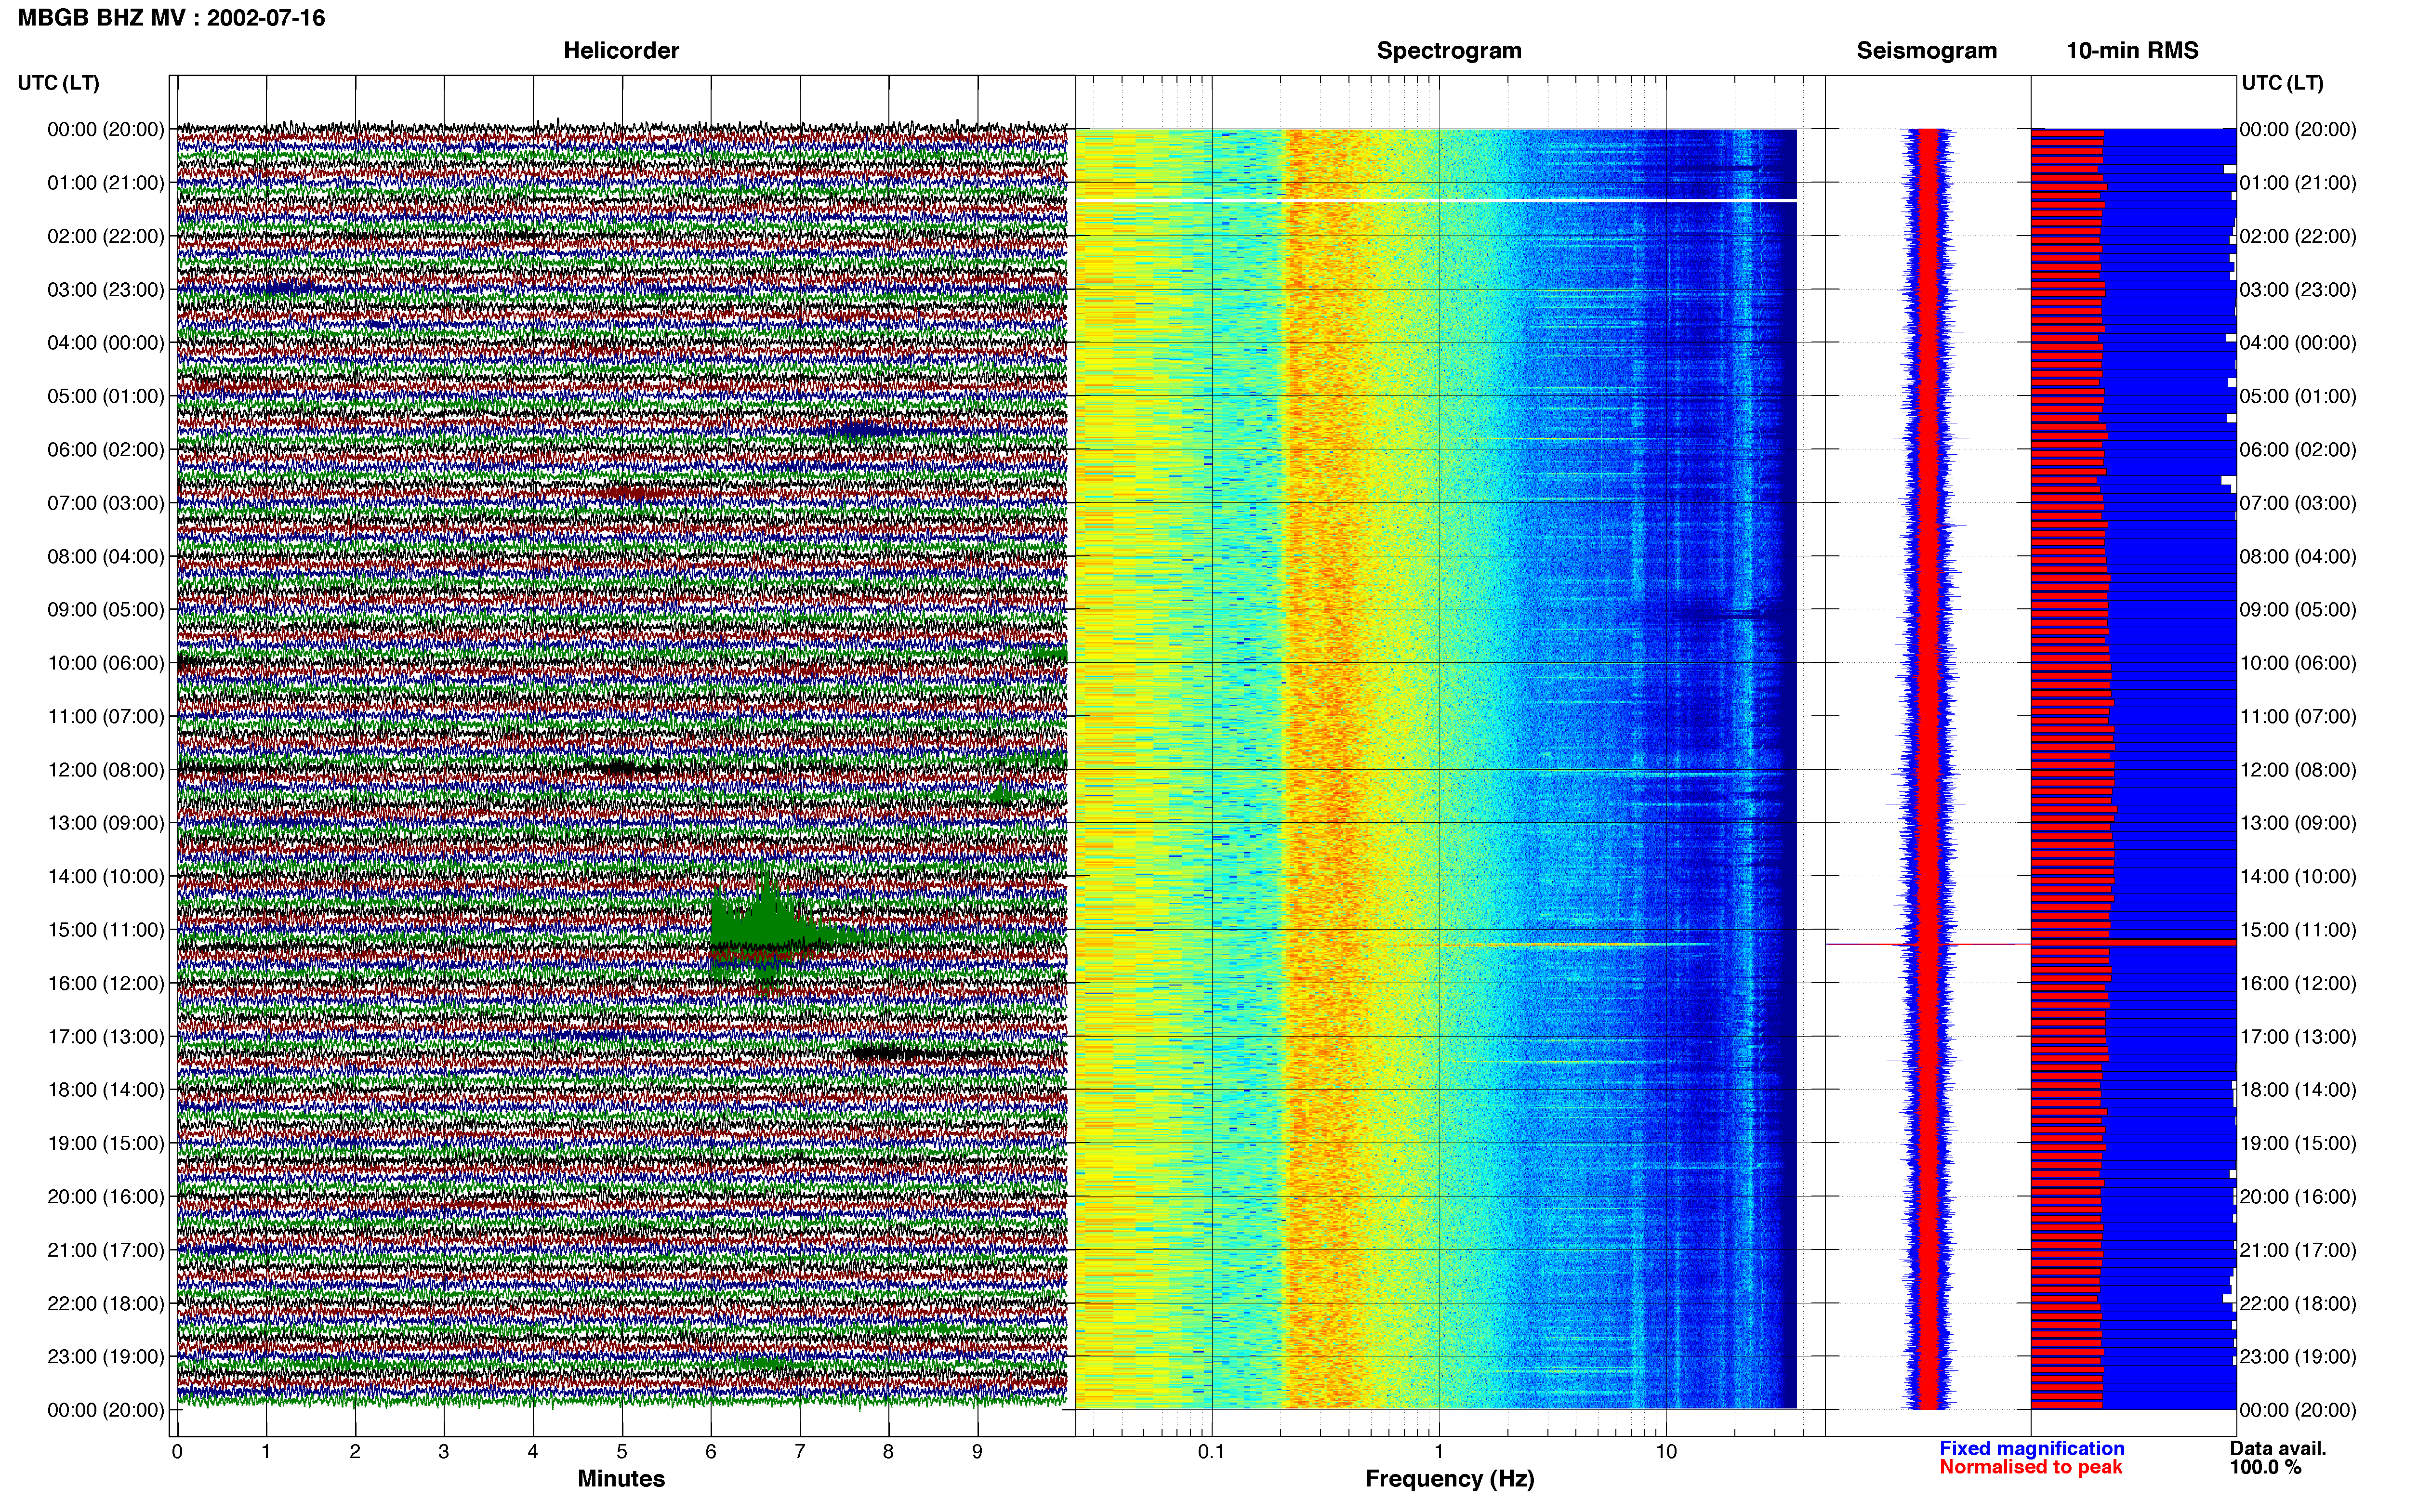Click the left '23:00 (19:00)' time label
This screenshot has height=1512, width=2418.
106,1356
